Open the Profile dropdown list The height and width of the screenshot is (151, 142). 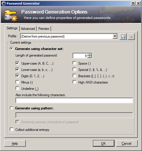115,36
